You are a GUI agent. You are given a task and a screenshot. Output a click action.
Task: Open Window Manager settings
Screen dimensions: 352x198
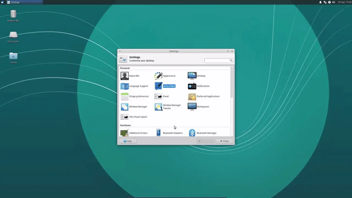pyautogui.click(x=134, y=107)
